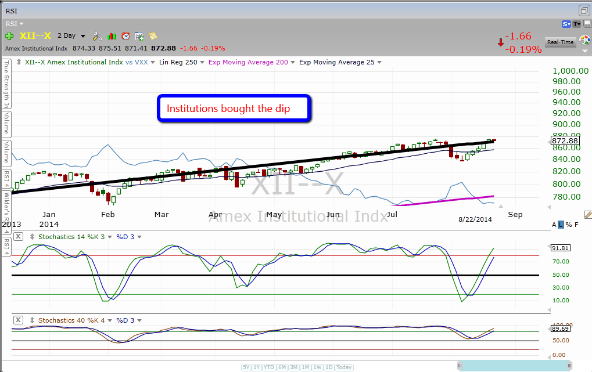Viewport: 592px width, 372px height.
Task: Toggle the L (log) scale option
Action: (x=561, y=225)
